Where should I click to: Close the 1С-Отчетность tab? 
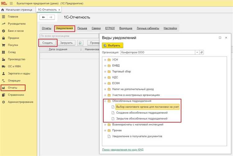click(59, 10)
